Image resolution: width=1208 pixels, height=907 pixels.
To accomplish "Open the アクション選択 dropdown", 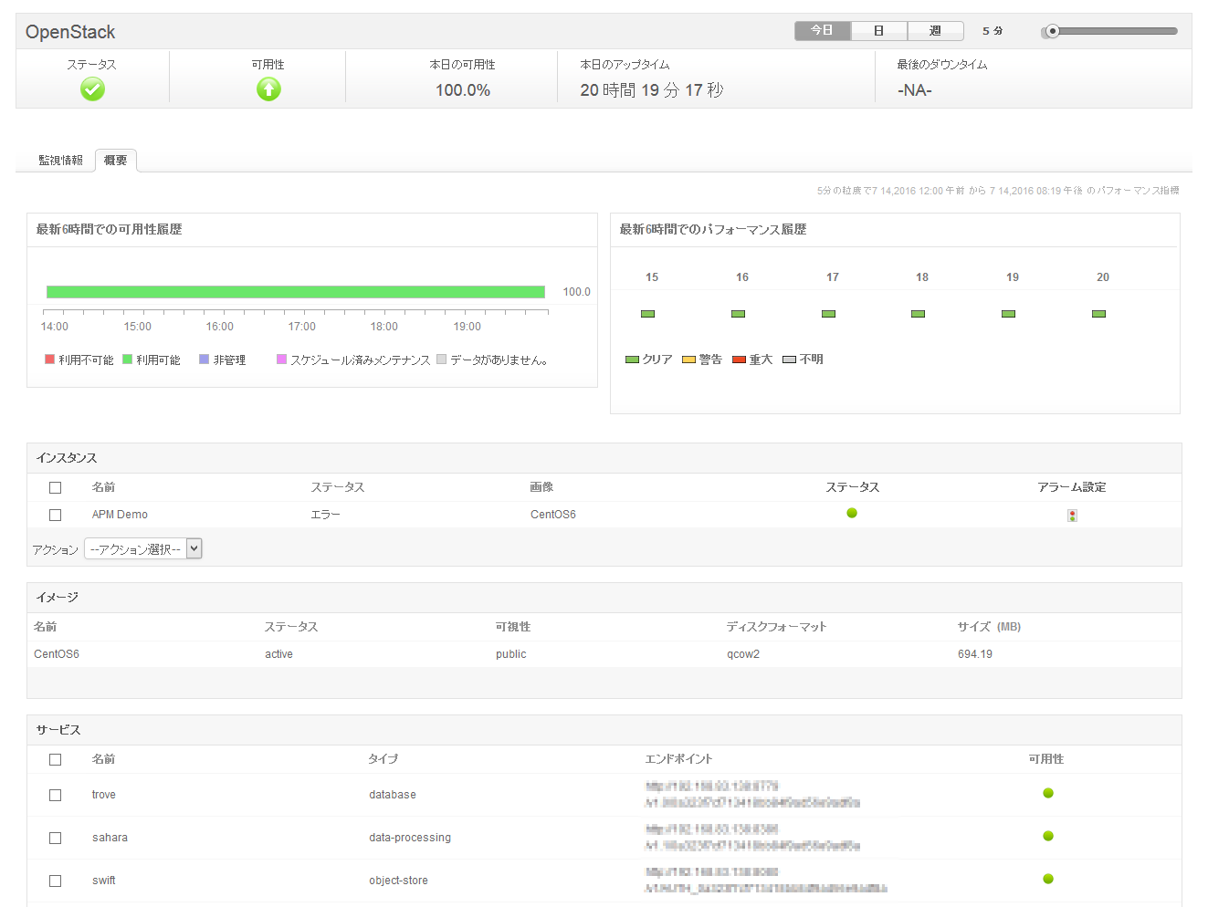I will (x=142, y=548).
